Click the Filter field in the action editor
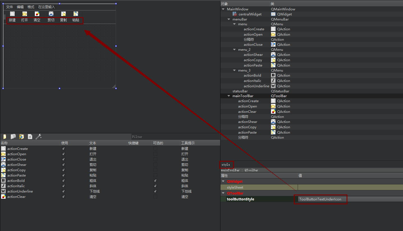The width and height of the screenshot is (403, 231). coord(174,137)
